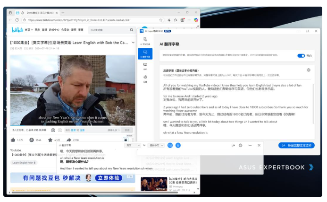327x202 pixels.
Task: Toggle danmaku display icon below video
Action: [53, 130]
